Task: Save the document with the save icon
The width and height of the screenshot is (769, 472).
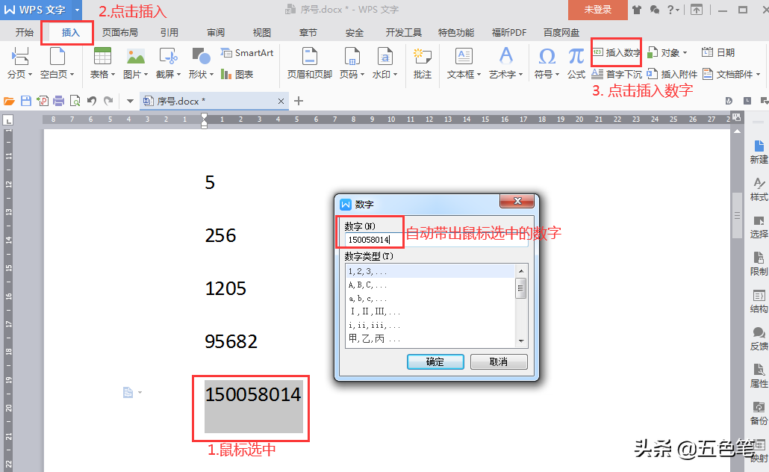Action: point(26,101)
